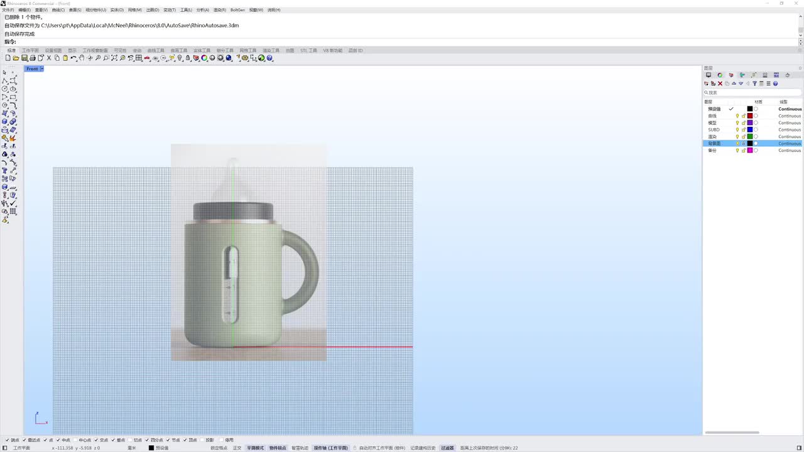Save the model with the floppy disk icon

(x=24, y=58)
